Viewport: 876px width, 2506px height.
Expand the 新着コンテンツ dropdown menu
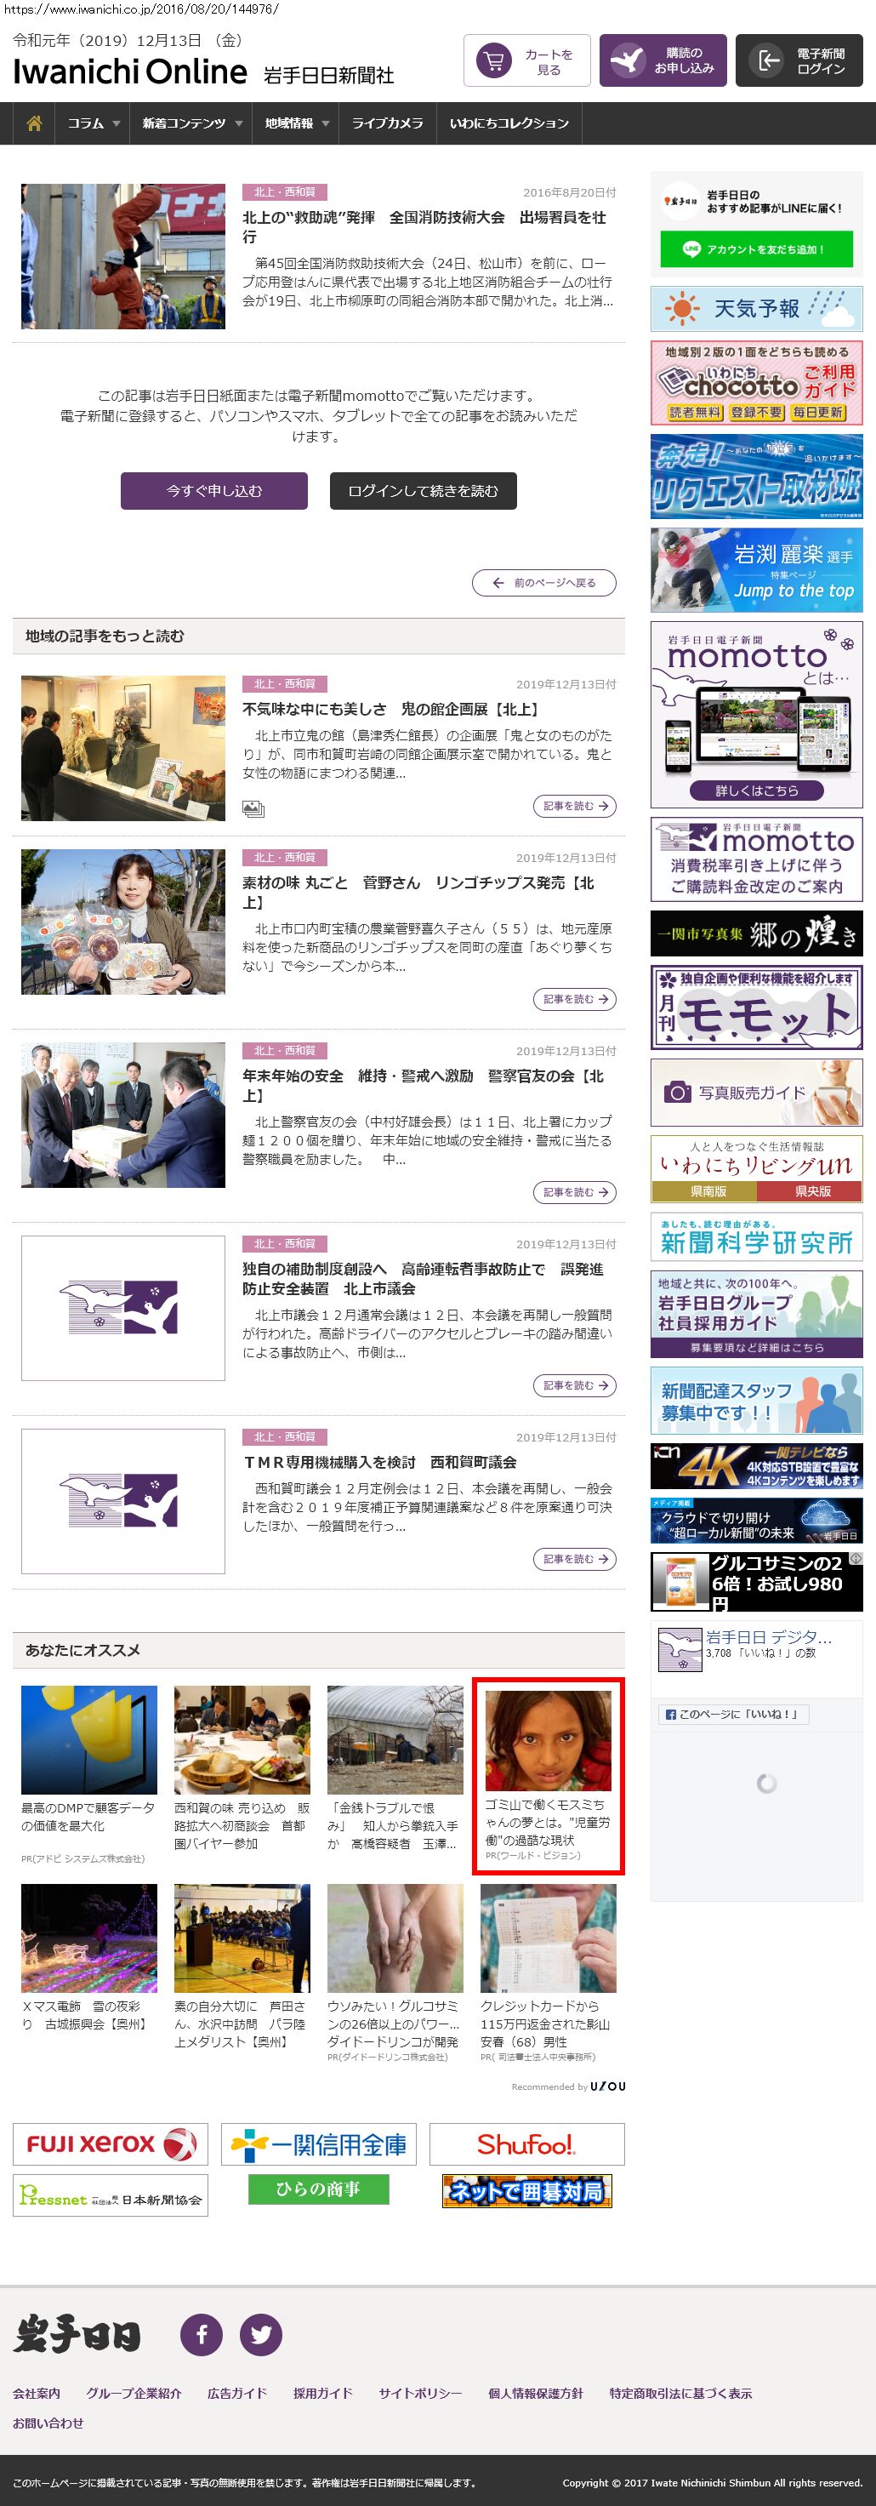tap(191, 123)
